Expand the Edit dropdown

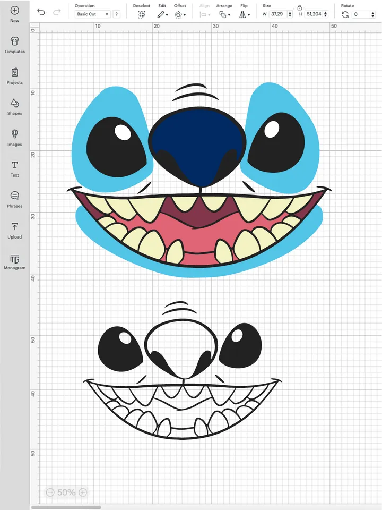(x=162, y=15)
